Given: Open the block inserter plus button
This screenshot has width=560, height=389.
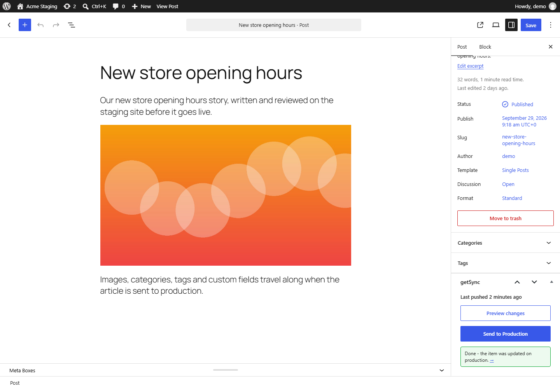Looking at the screenshot, I should click(x=25, y=25).
